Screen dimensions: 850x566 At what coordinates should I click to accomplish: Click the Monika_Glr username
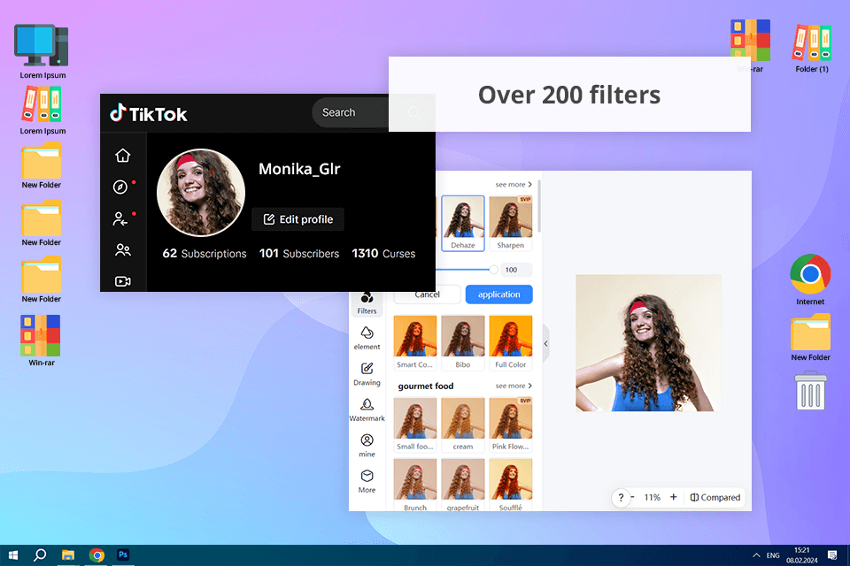click(x=299, y=169)
